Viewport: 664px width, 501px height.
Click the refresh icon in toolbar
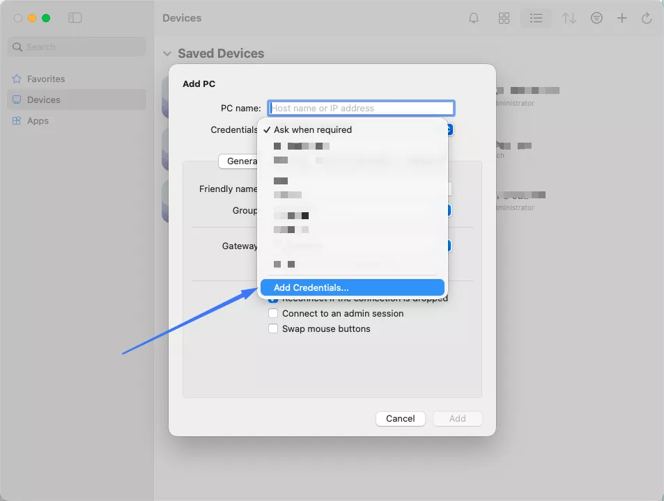(647, 18)
